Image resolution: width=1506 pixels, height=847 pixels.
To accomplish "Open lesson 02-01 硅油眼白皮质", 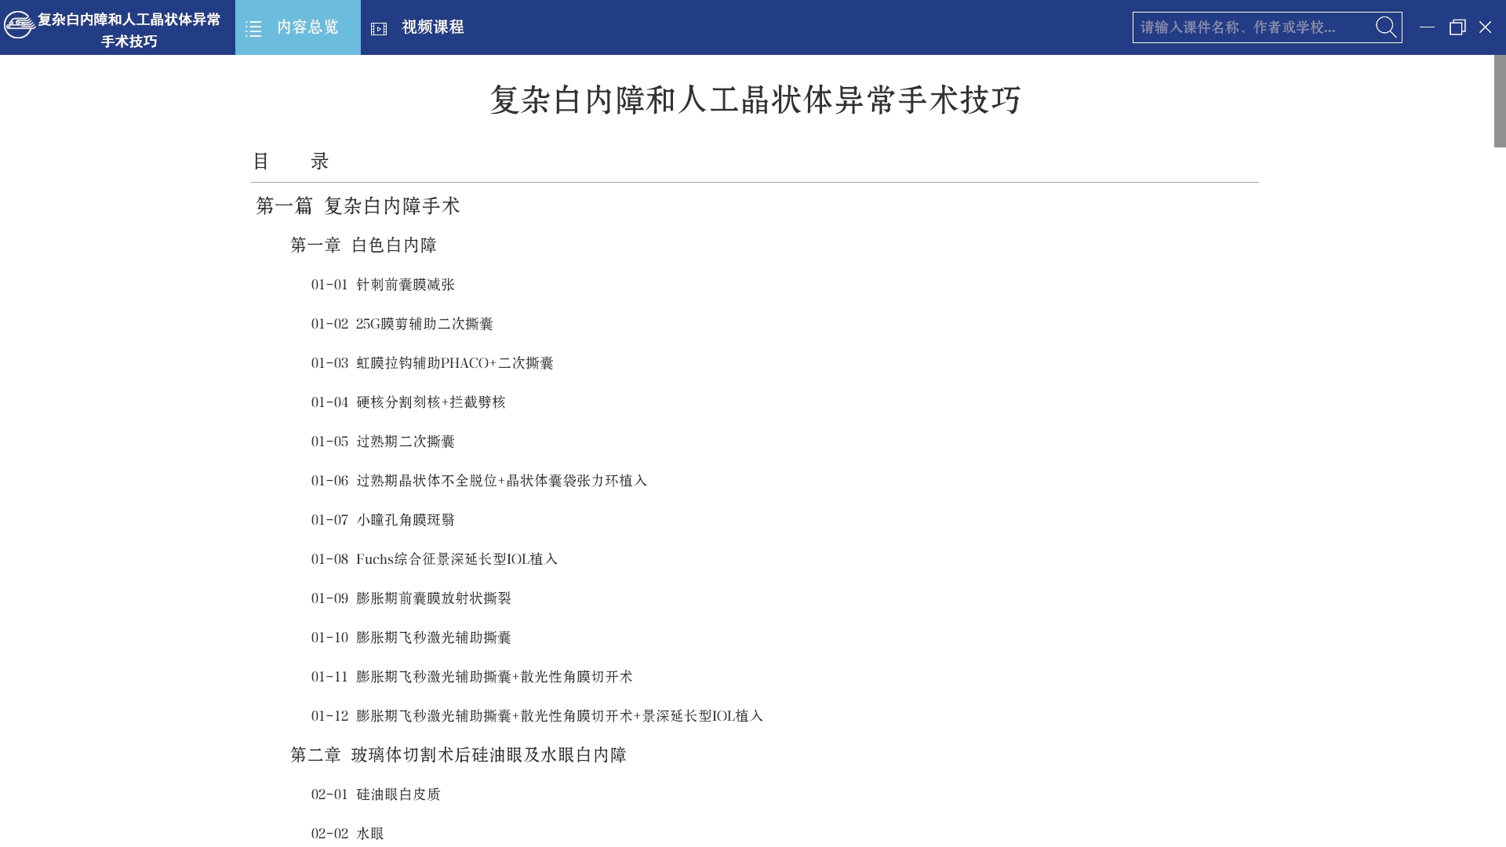I will point(376,794).
